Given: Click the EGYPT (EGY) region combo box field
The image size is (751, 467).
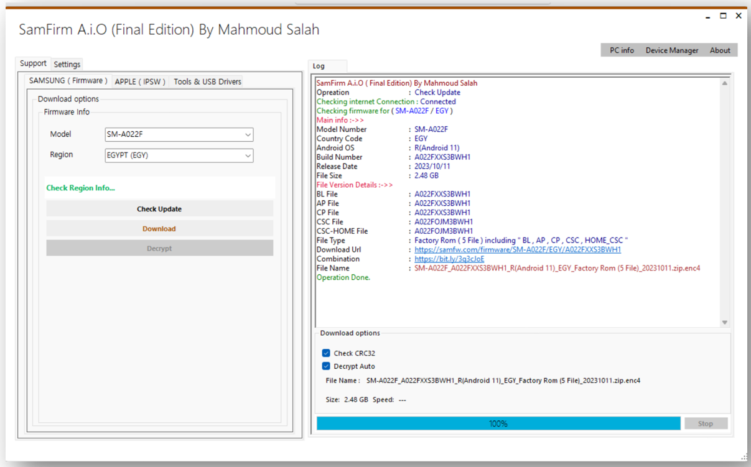Looking at the screenshot, I should click(179, 155).
